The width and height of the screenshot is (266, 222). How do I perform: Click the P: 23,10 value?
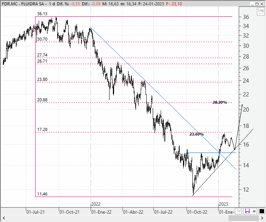pyautogui.click(x=174, y=4)
